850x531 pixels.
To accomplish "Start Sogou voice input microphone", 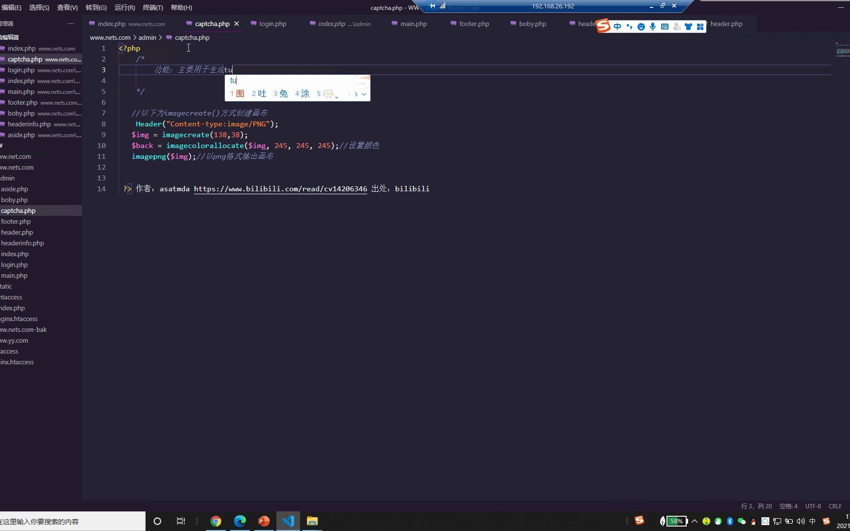I will [653, 27].
